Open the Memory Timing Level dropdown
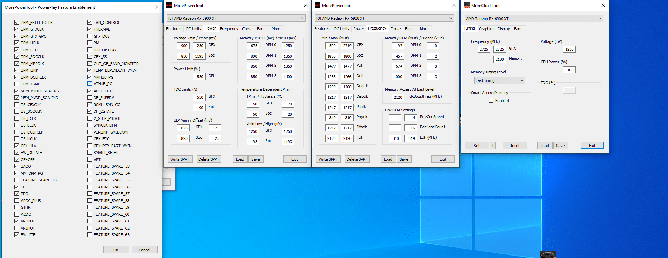This screenshot has height=258, width=668. (499, 80)
